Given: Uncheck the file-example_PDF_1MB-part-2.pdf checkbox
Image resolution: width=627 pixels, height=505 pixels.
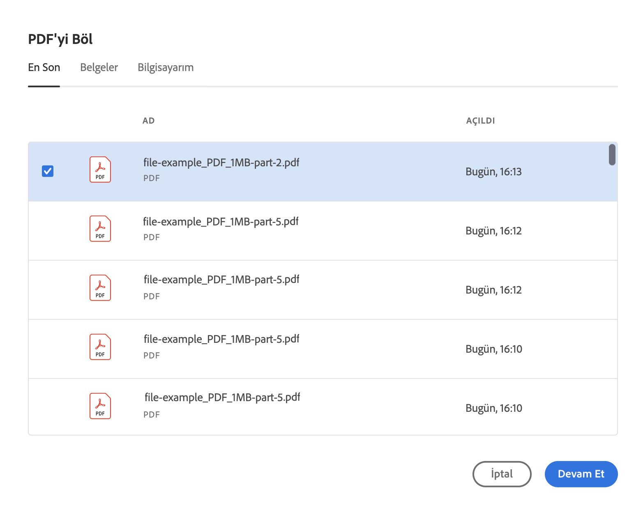Looking at the screenshot, I should click(x=48, y=171).
